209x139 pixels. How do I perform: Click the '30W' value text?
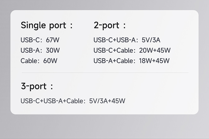[53, 50]
